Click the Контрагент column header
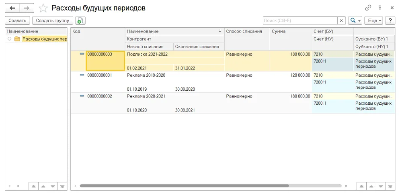 (174, 39)
